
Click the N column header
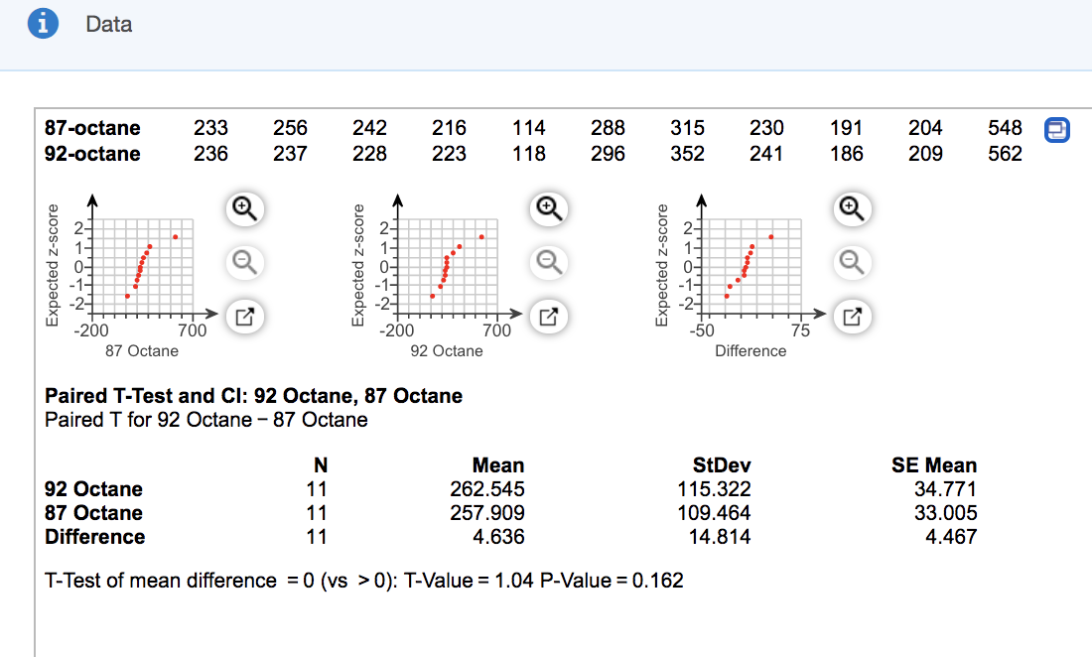click(x=321, y=465)
